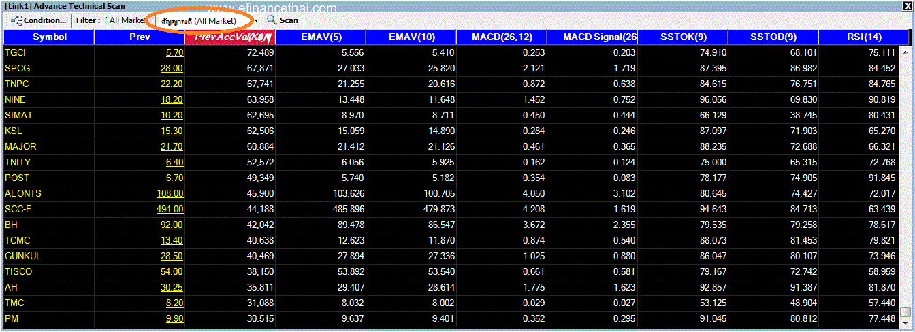Select the SPCG symbol
915x332 pixels.
[x=18, y=68]
